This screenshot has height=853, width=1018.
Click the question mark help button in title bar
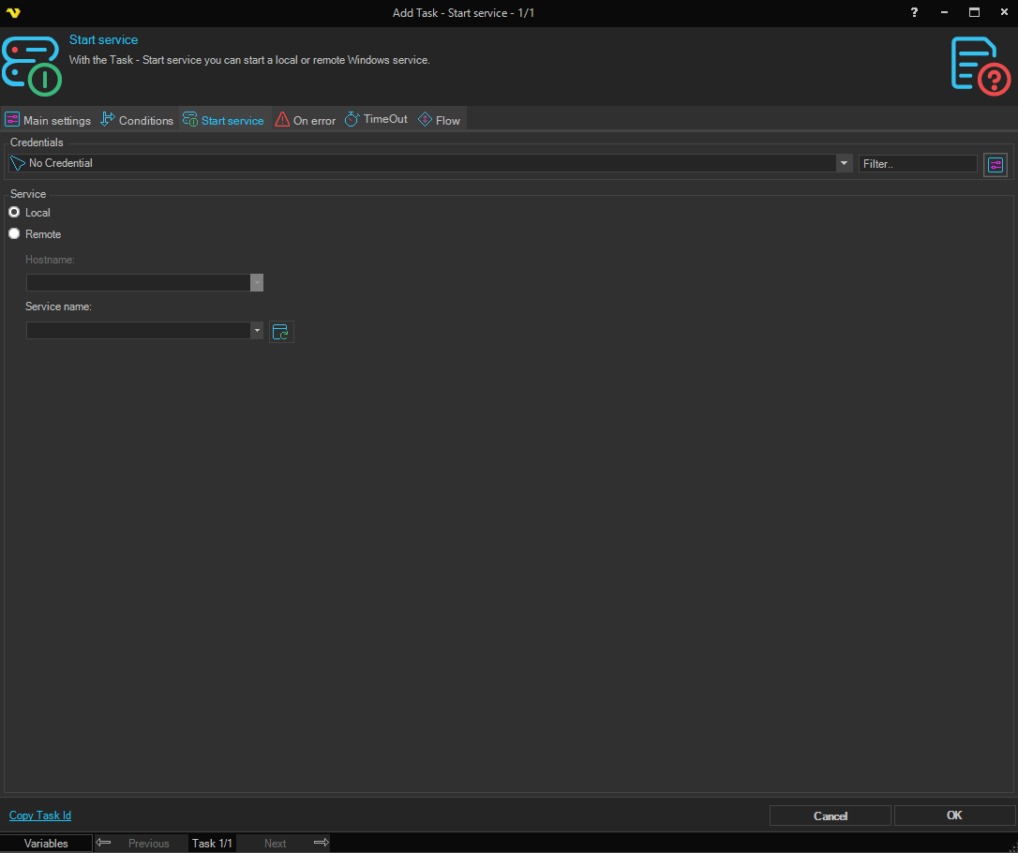coord(914,12)
